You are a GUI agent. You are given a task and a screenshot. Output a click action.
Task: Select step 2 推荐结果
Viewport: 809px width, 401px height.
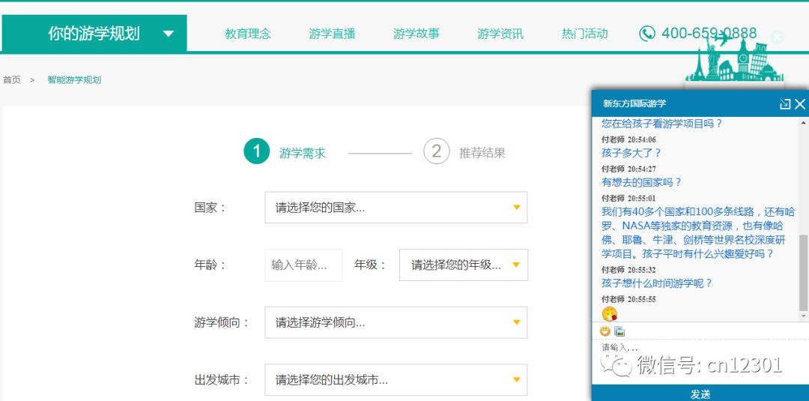(x=464, y=151)
